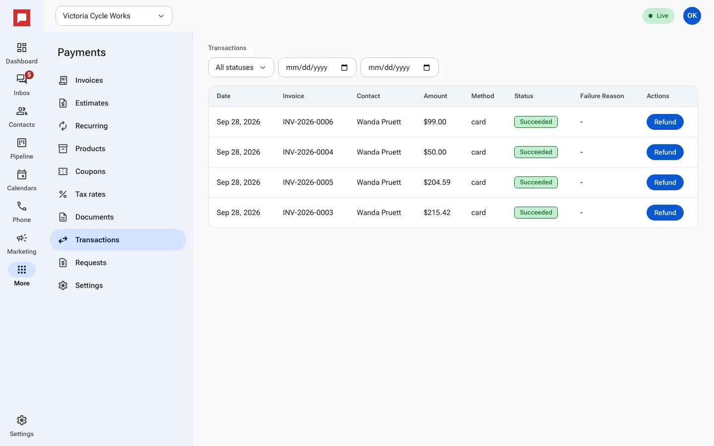Open the Phone icon
The height and width of the screenshot is (446, 714).
tap(22, 206)
